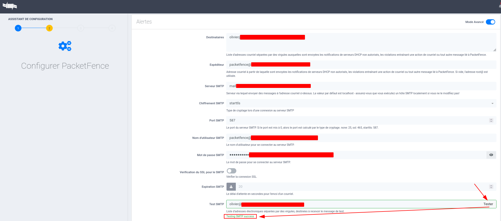The height and width of the screenshot is (221, 501).
Task: Click the Serveur SMTP input field
Action: [361, 86]
